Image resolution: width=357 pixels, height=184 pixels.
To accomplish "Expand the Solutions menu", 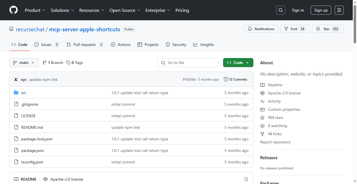I will (x=62, y=10).
